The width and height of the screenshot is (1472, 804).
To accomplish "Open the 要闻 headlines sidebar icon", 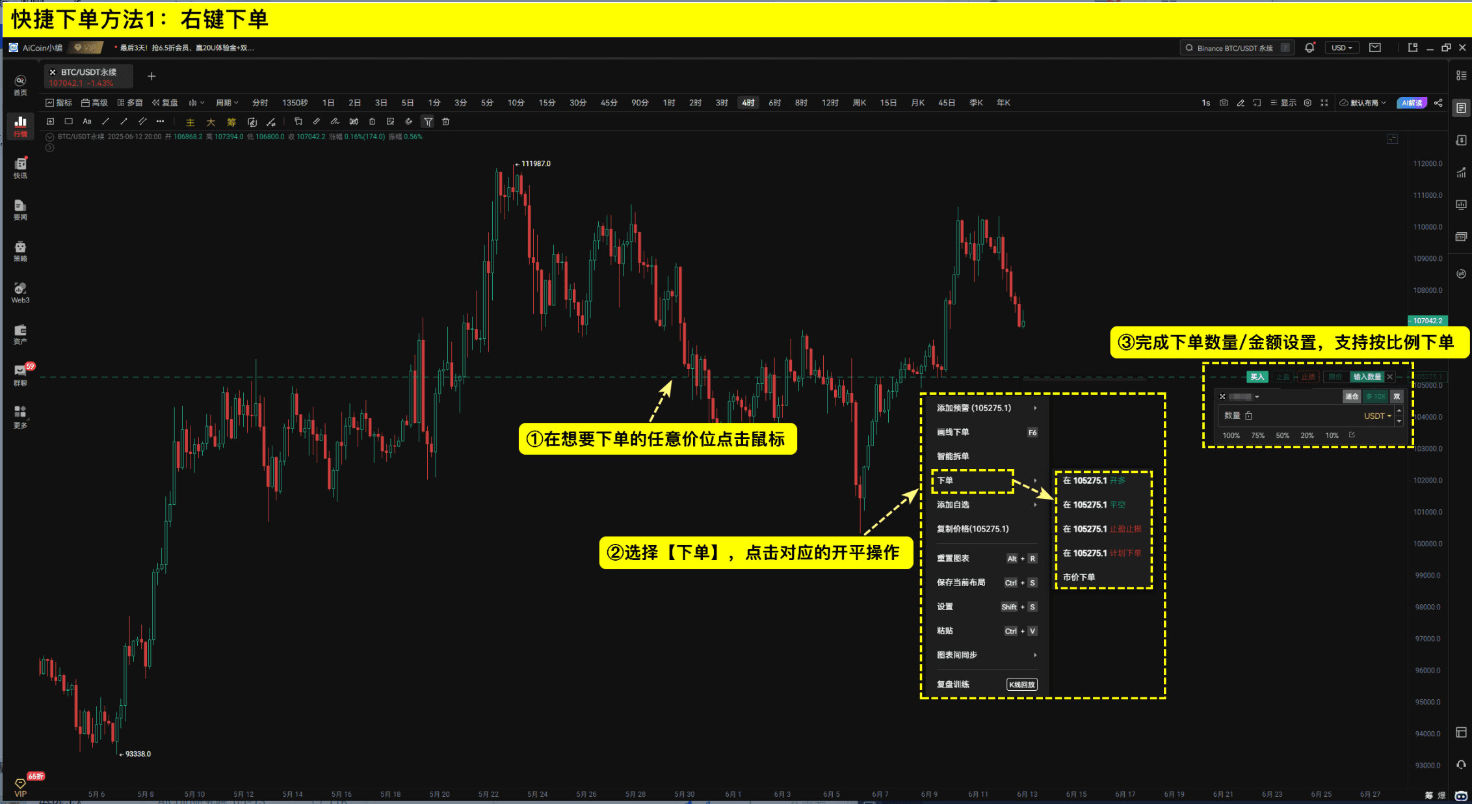I will coord(20,209).
